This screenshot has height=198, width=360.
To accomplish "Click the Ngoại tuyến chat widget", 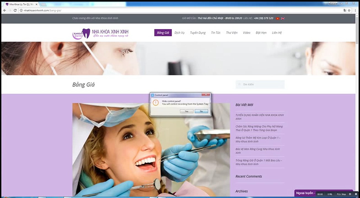I will pyautogui.click(x=305, y=193).
